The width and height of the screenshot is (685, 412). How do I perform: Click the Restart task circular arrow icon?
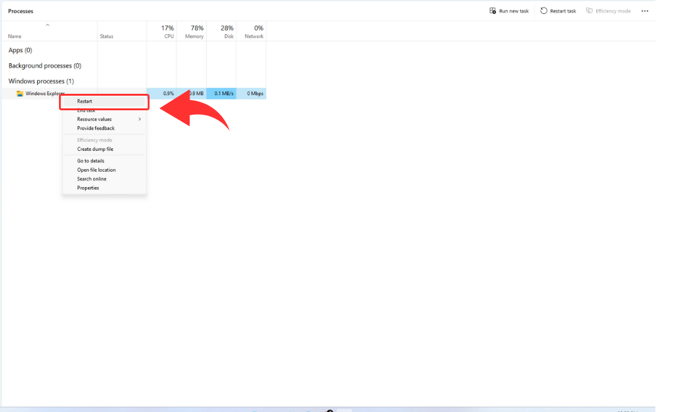544,11
